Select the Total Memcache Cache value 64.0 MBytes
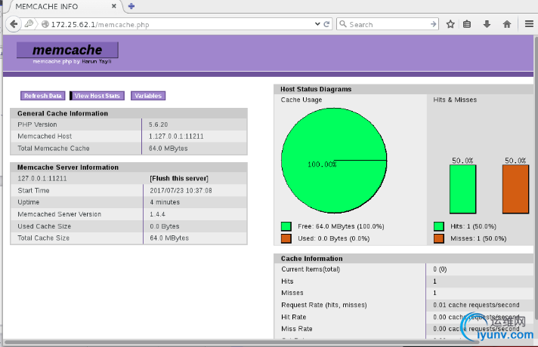Viewport: 538px width, 347px height. pyautogui.click(x=168, y=149)
